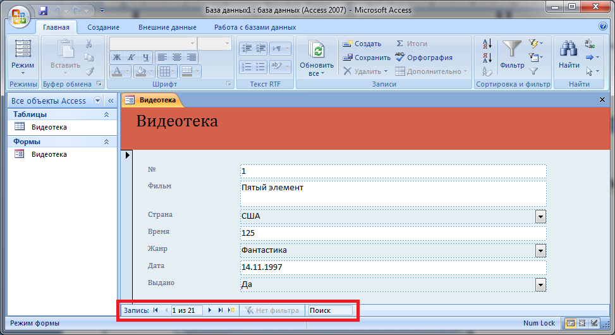Image resolution: width=615 pixels, height=335 pixels.
Task: Open the Go To arrow dropdown
Action: click(592, 58)
